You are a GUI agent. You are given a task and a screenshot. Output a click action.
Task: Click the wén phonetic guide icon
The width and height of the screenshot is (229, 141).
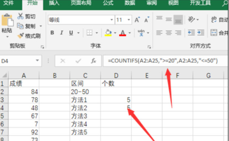click(x=141, y=33)
